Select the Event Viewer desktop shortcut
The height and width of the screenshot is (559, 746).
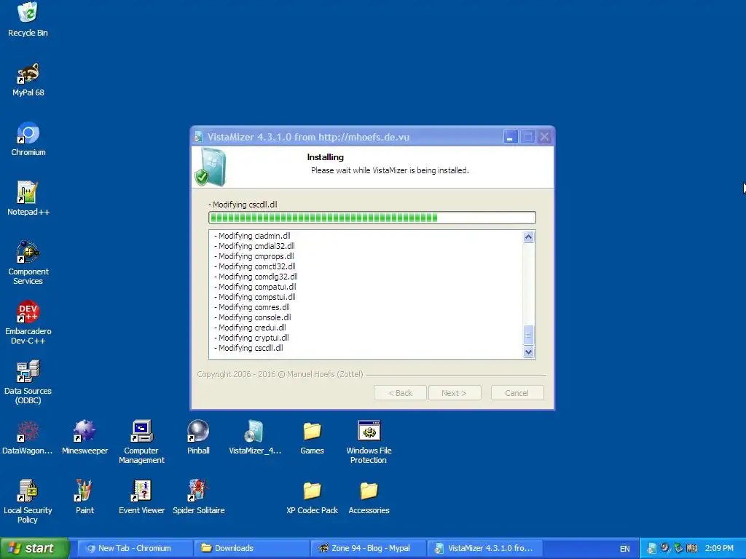pyautogui.click(x=141, y=497)
